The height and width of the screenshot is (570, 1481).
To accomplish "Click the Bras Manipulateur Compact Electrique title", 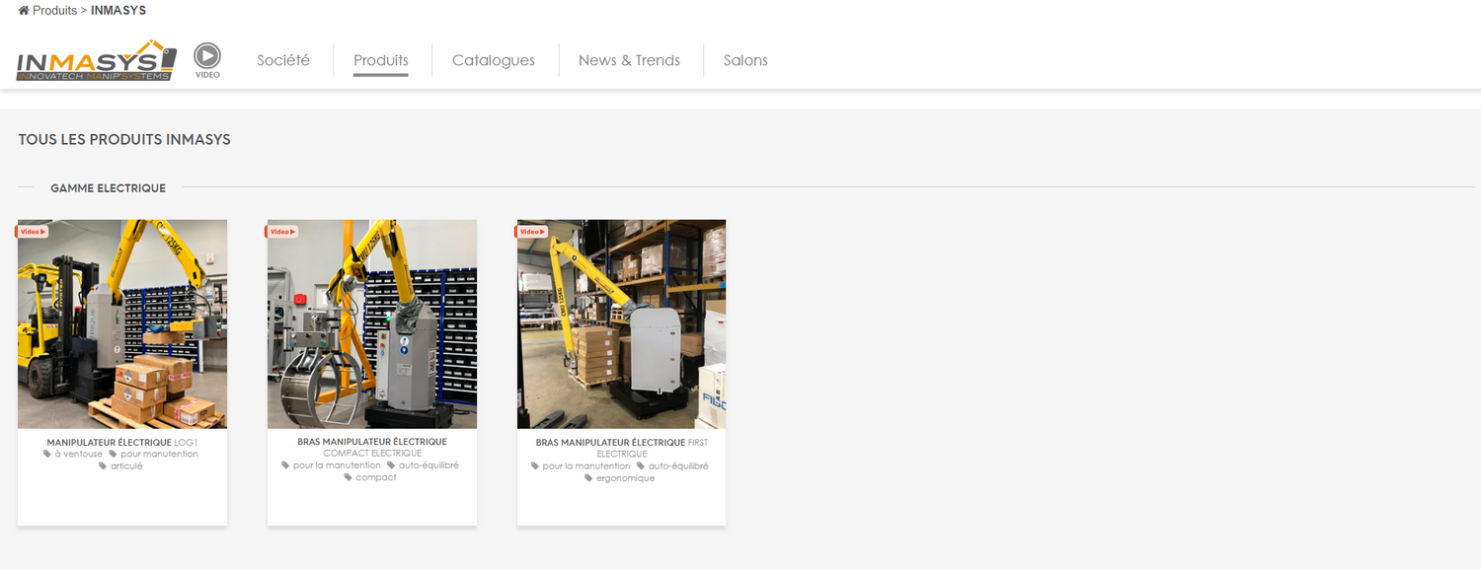I will 372,448.
